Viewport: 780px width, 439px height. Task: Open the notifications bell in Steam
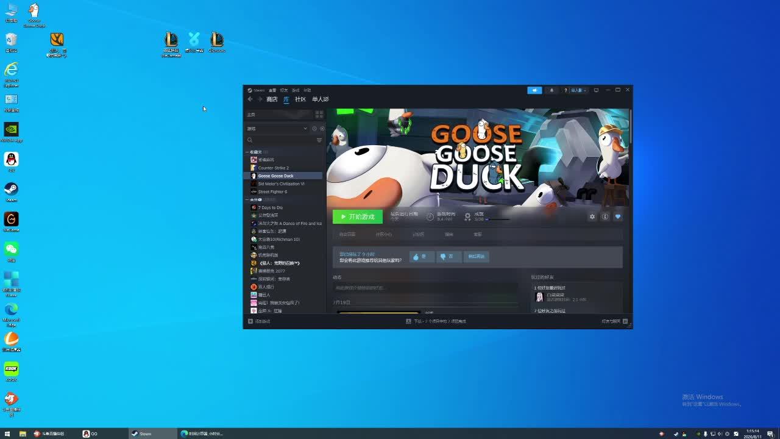pyautogui.click(x=551, y=90)
